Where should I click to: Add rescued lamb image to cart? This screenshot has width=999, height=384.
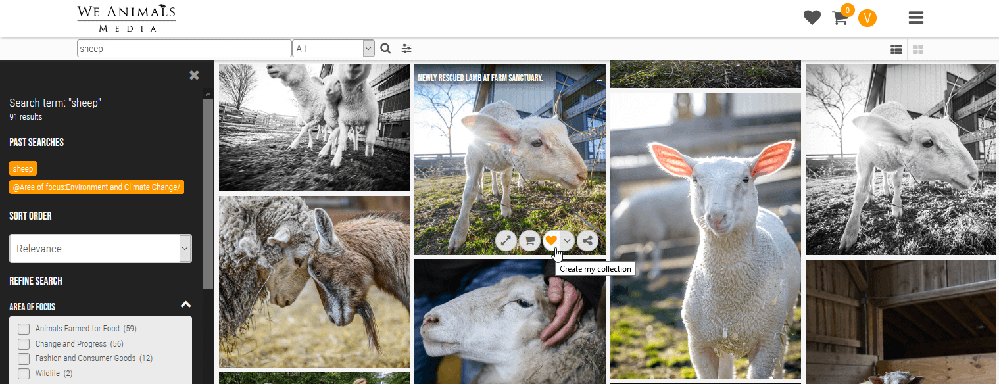point(529,241)
